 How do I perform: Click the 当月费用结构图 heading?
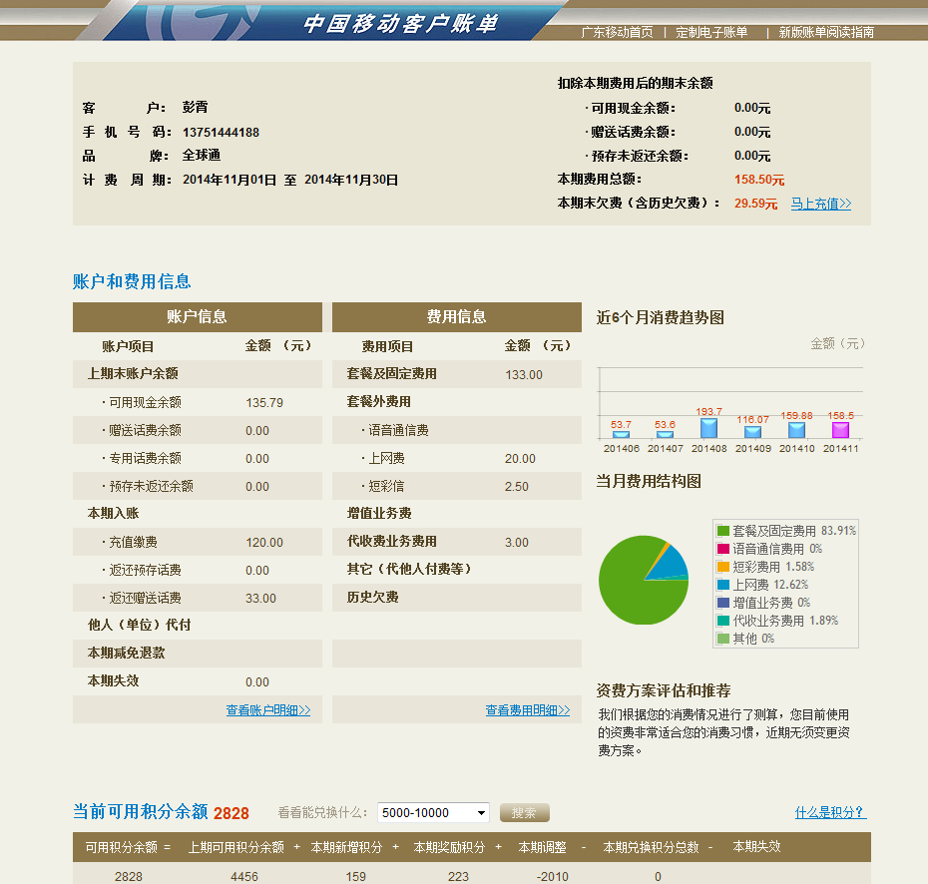point(648,481)
